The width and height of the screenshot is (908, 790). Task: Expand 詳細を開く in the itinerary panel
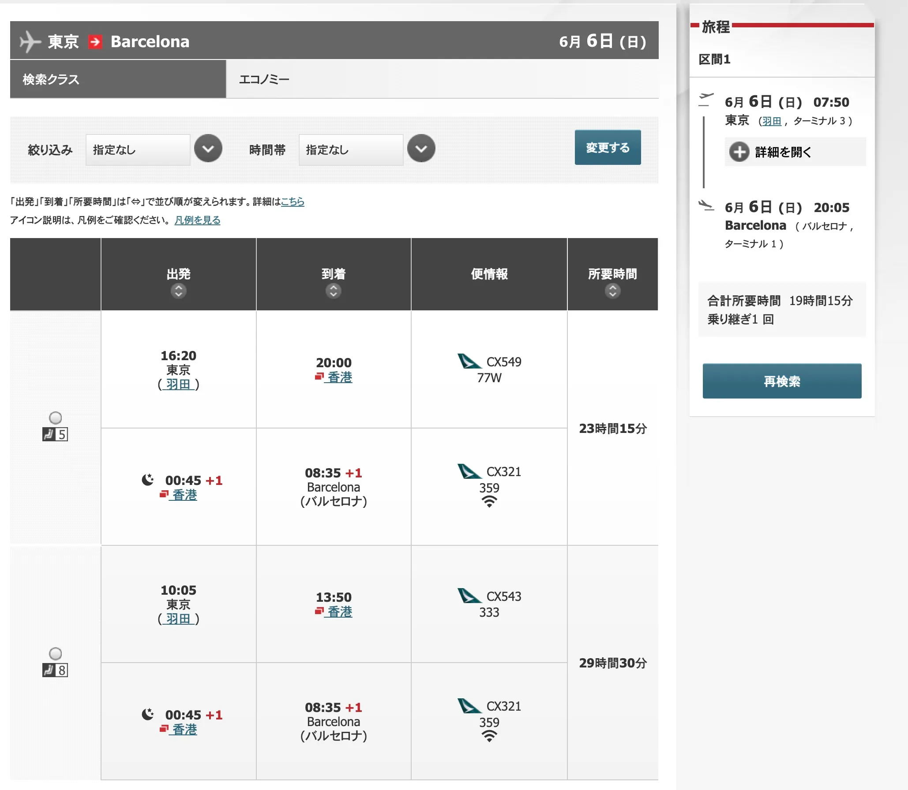coord(795,152)
